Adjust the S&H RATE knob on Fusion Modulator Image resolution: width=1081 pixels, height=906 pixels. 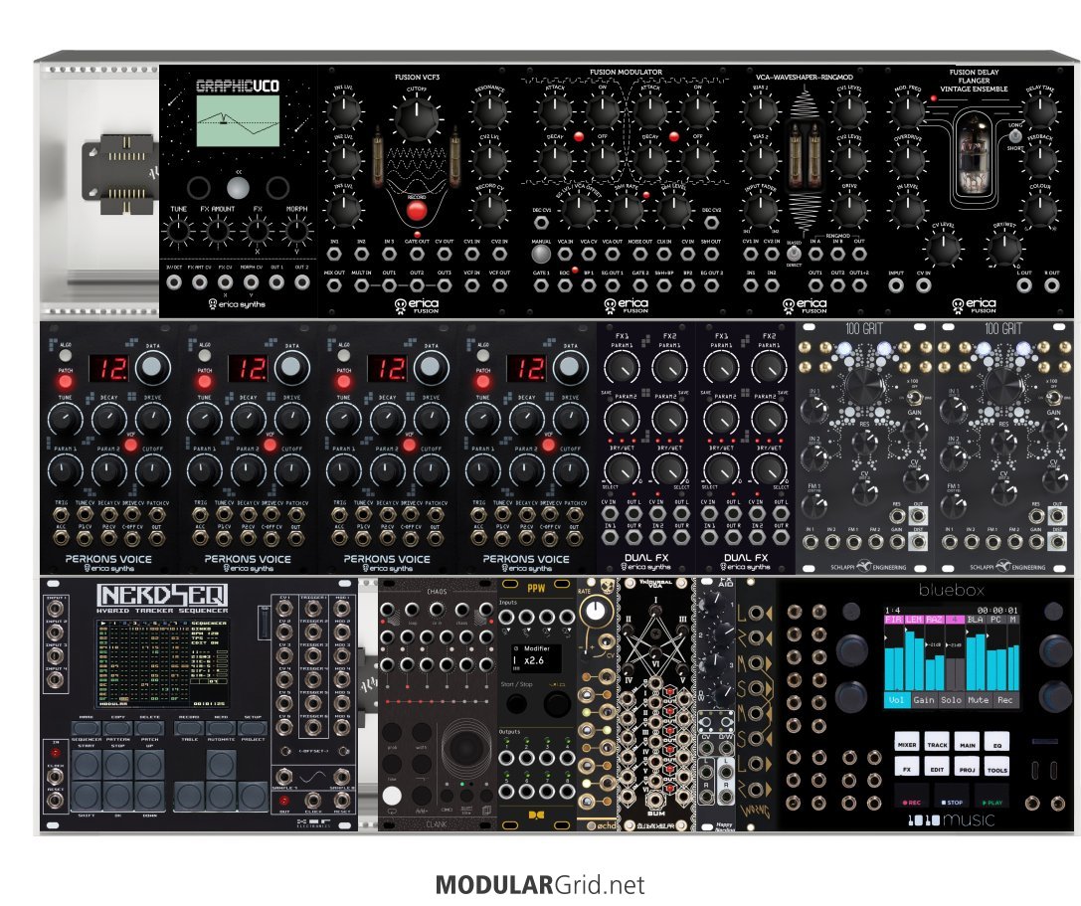click(x=627, y=209)
